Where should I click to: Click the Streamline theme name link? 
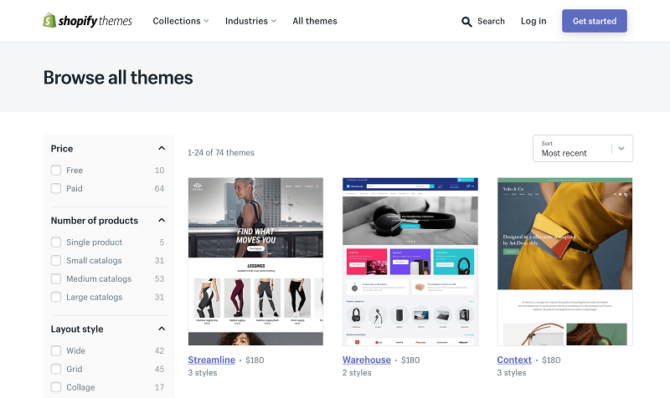[x=211, y=360]
